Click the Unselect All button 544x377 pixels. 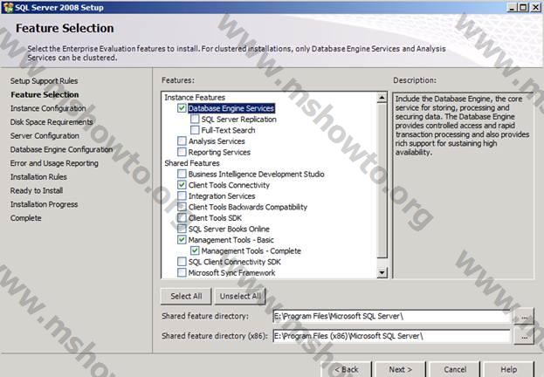[240, 296]
